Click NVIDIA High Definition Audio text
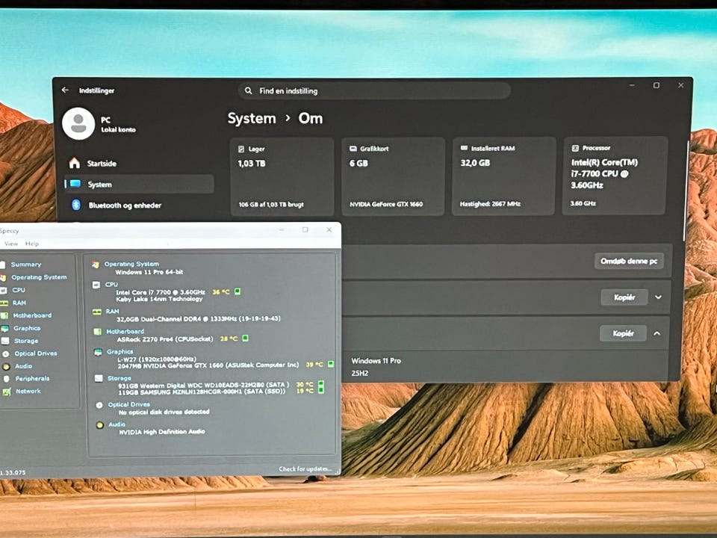 (162, 431)
